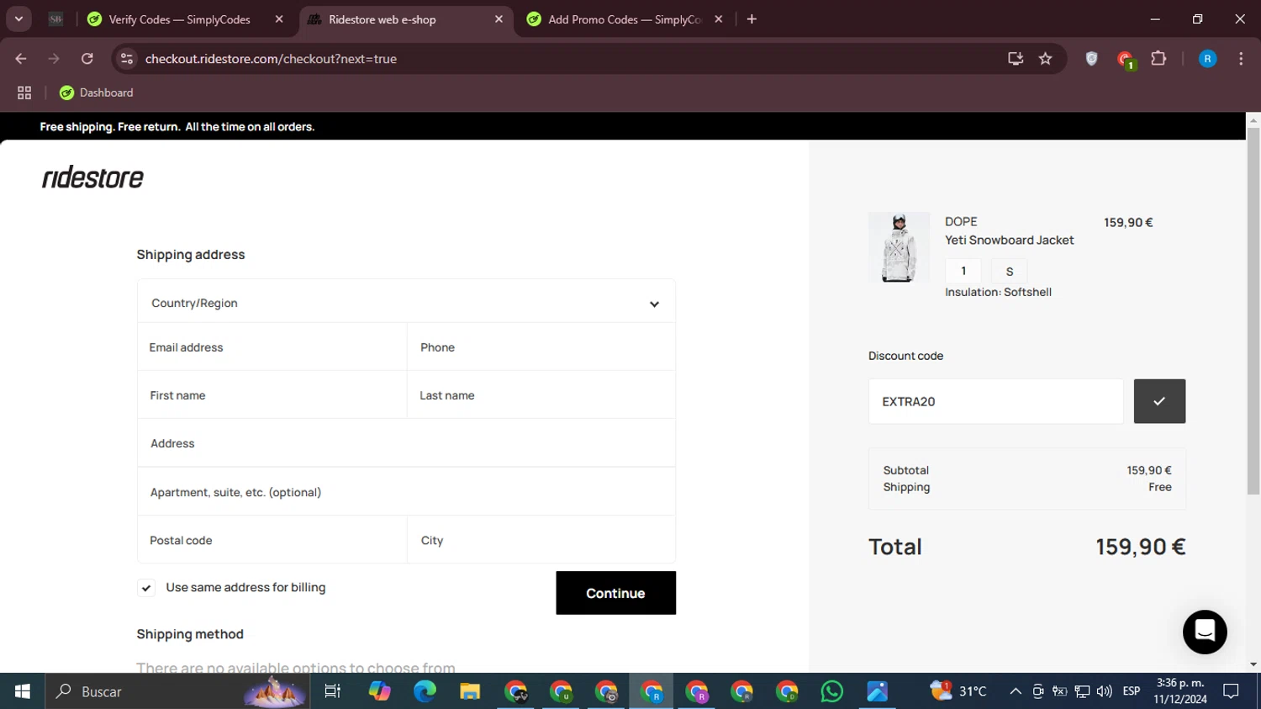Screen dimensions: 1261x709
Task: Go forward in browser history
Action: [x=54, y=59]
